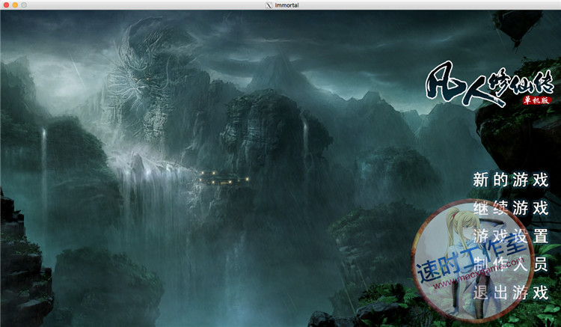561x327 pixels.
Task: Close the Immortal window
Action: (6, 5)
